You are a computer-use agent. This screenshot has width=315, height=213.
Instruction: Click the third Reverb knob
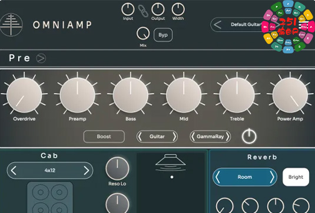[276, 206]
